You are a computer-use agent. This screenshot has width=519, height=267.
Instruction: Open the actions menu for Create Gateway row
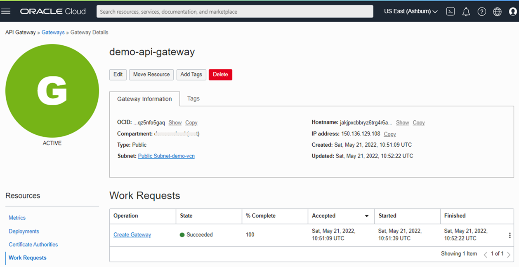(x=510, y=235)
